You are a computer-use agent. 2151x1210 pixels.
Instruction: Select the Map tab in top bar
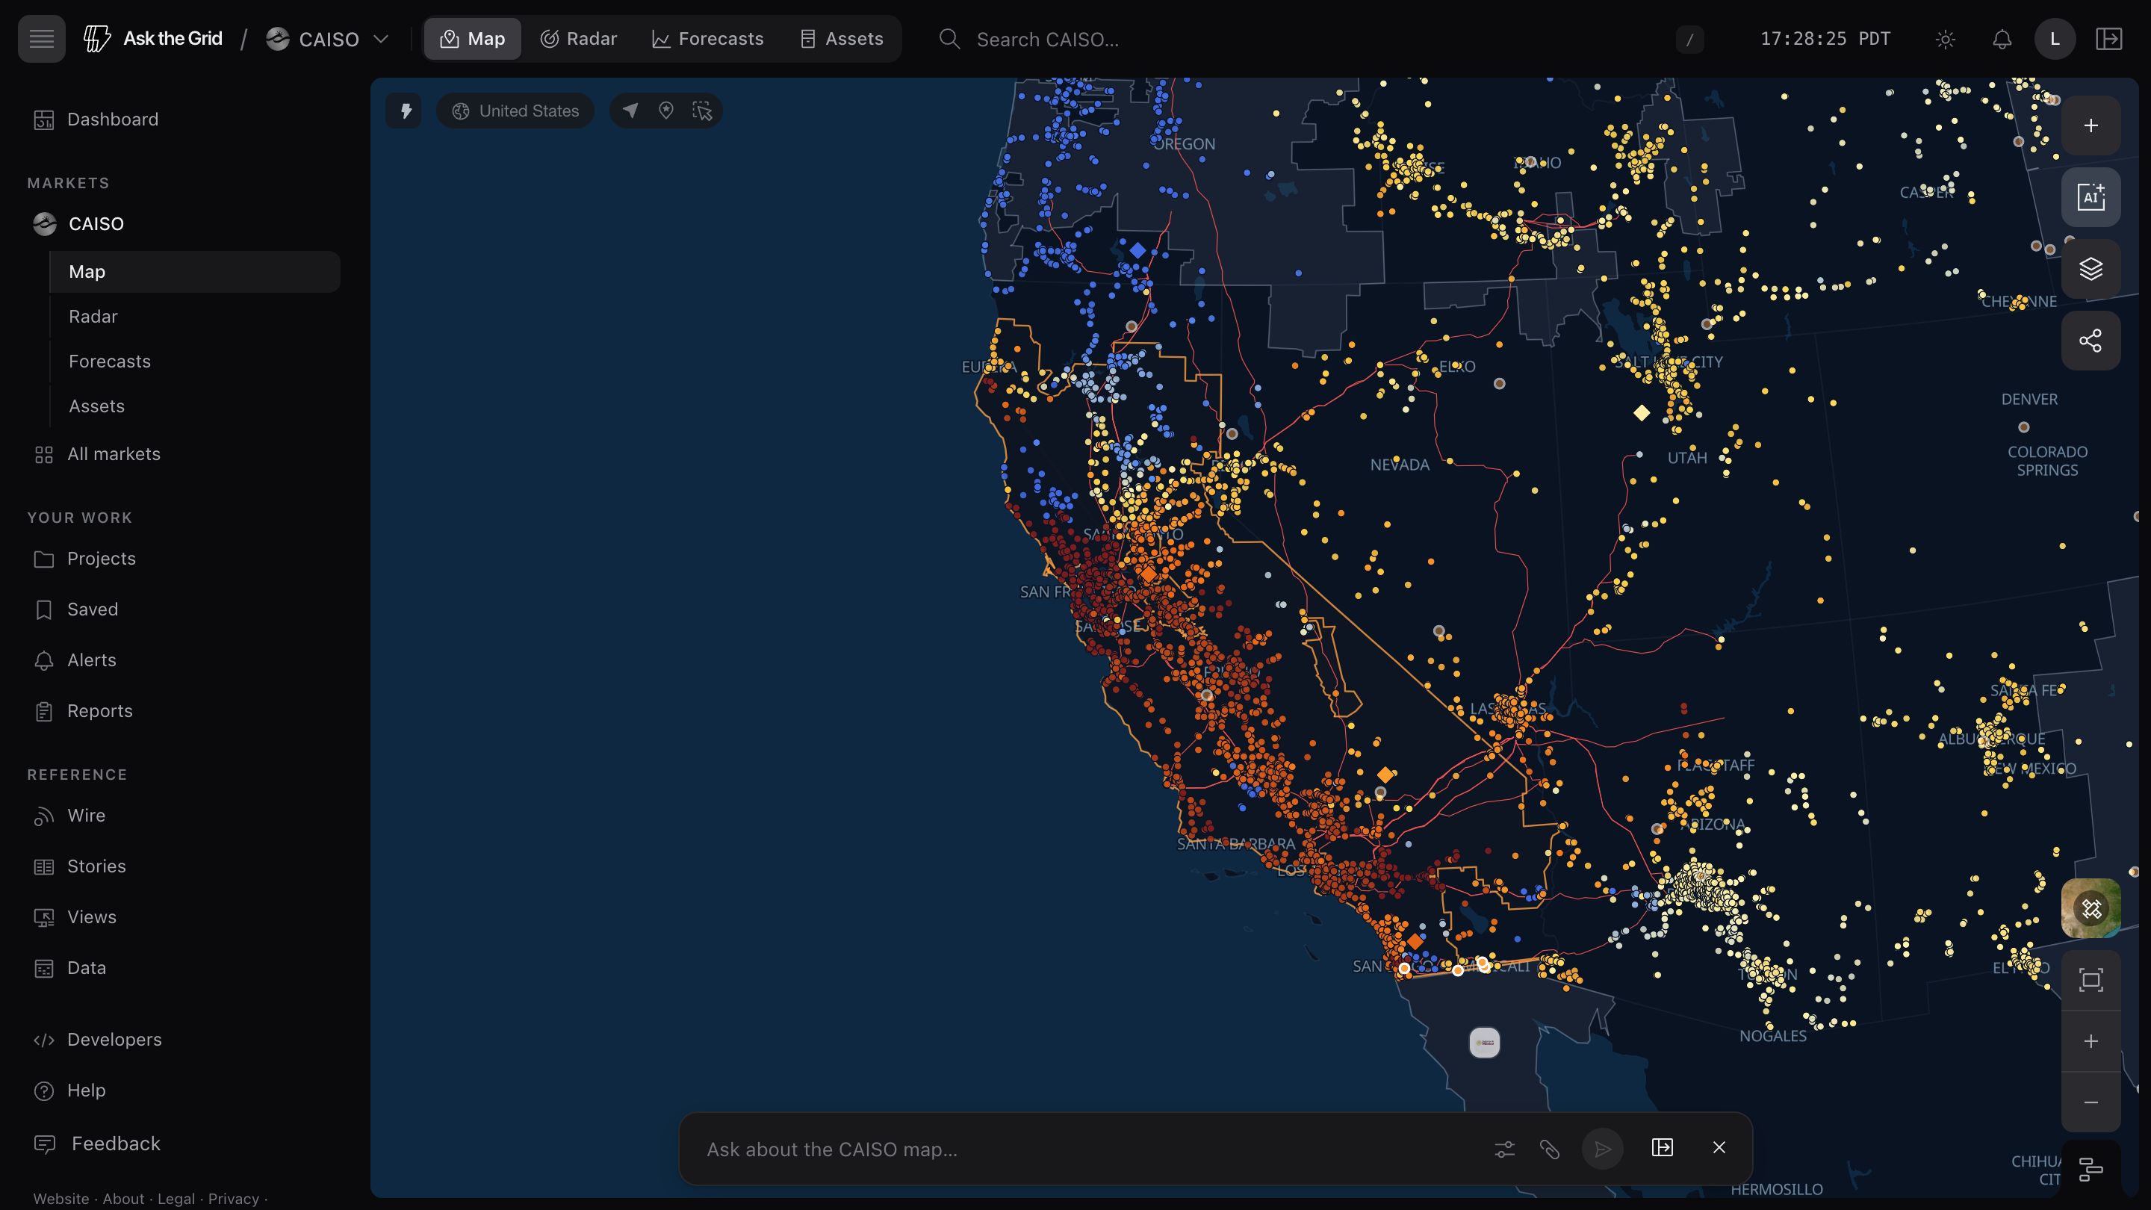click(x=473, y=38)
